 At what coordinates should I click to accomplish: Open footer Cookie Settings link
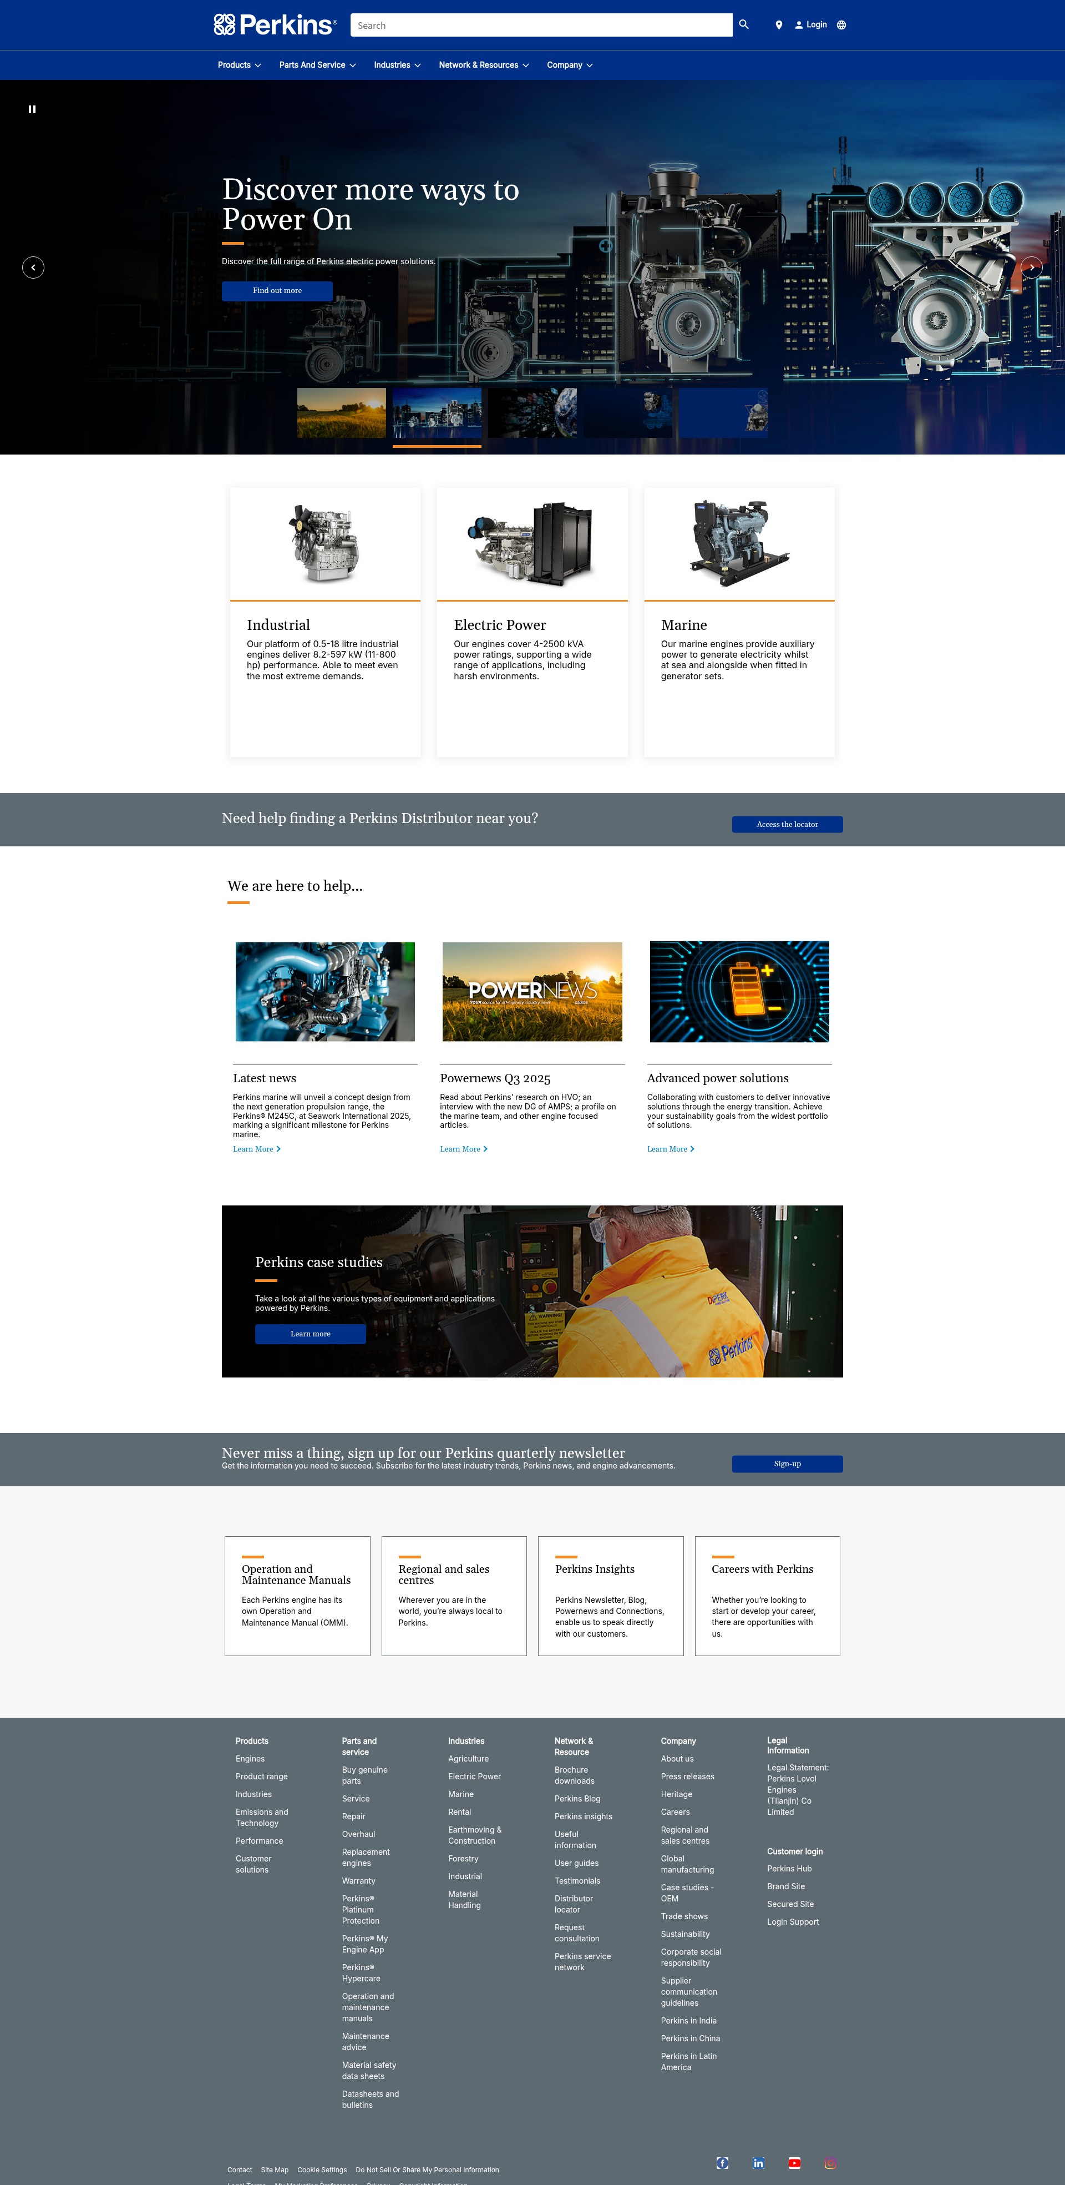[322, 2171]
